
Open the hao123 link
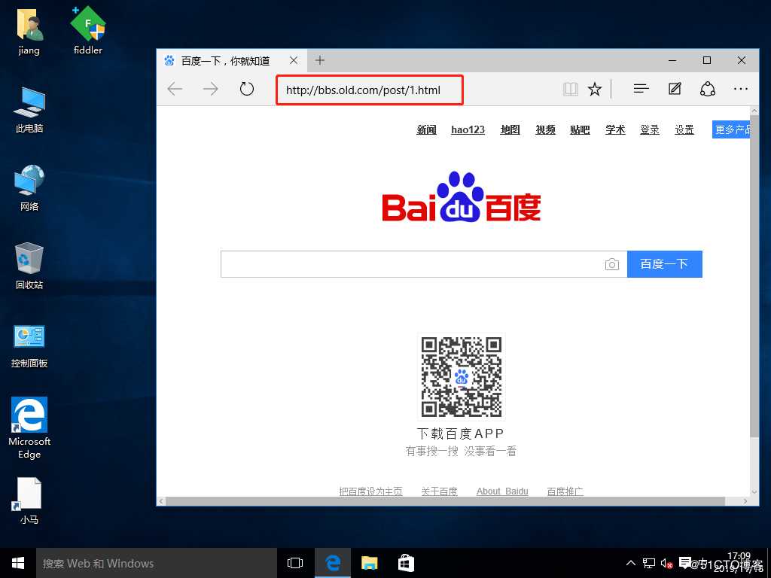tap(468, 129)
